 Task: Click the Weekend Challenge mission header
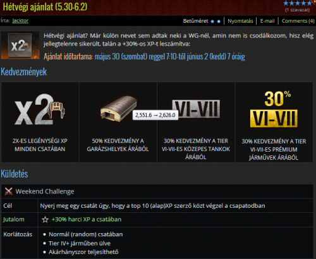45,191
